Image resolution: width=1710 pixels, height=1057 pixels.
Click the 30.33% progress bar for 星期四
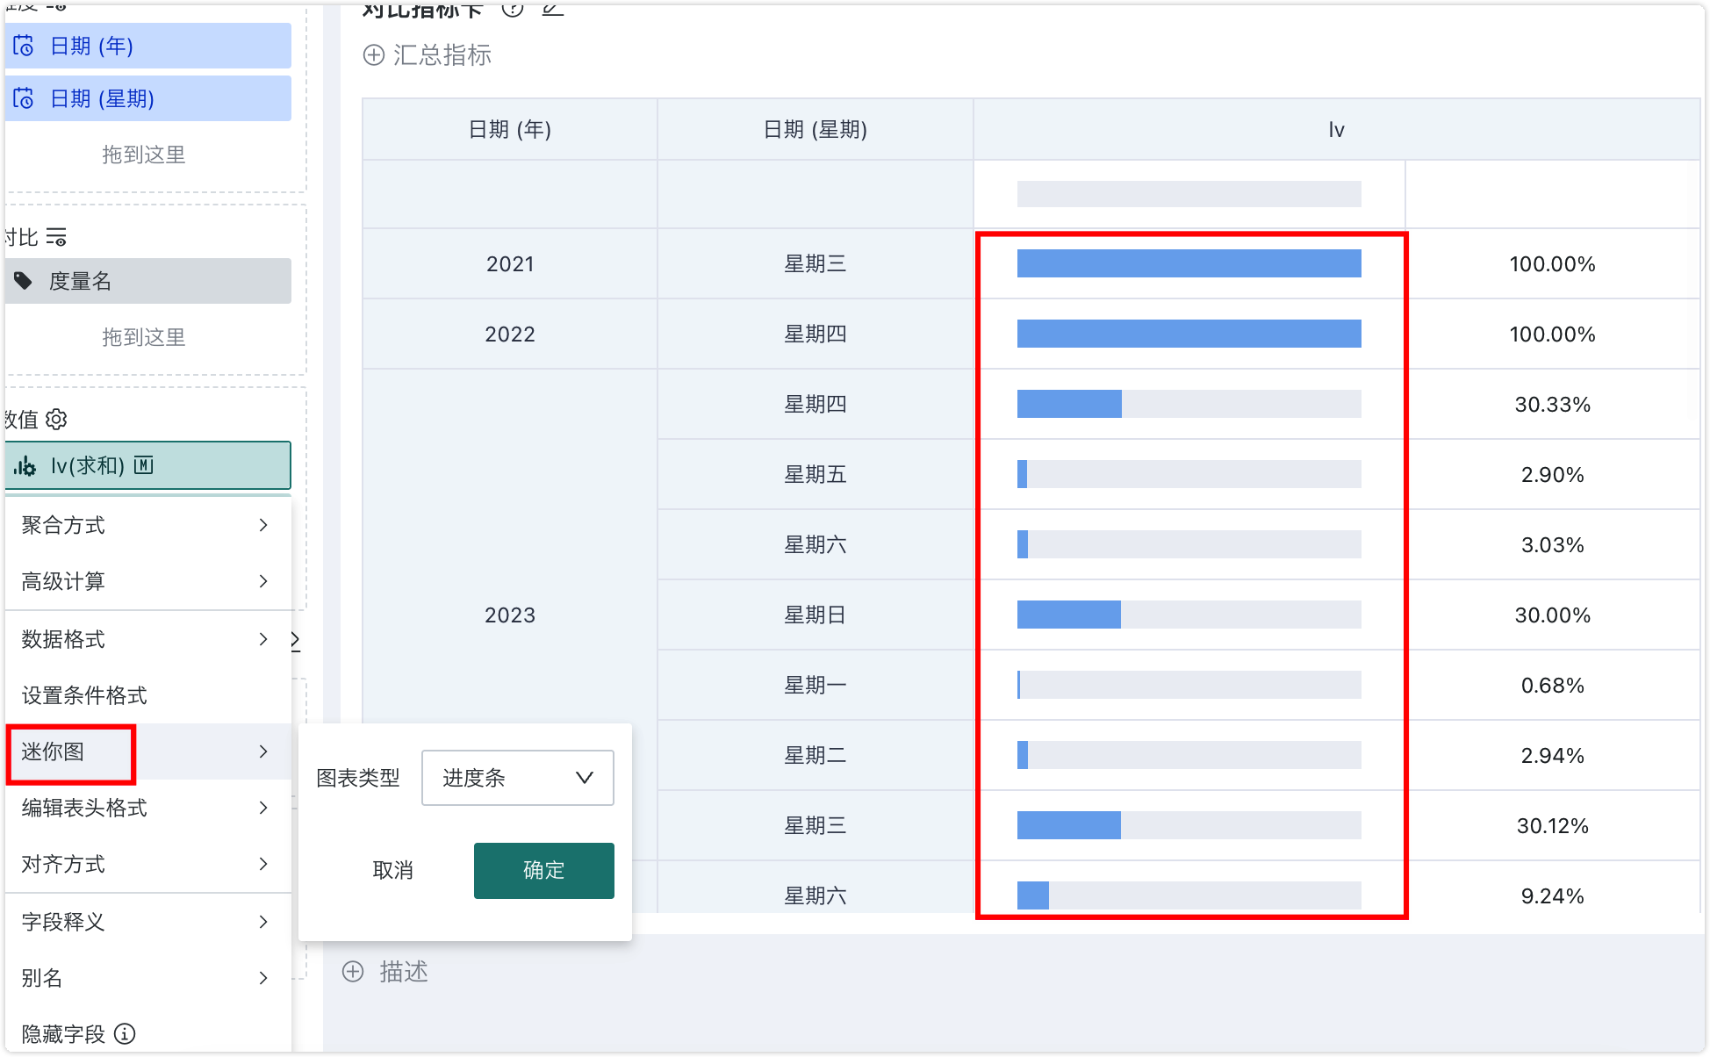point(1189,404)
